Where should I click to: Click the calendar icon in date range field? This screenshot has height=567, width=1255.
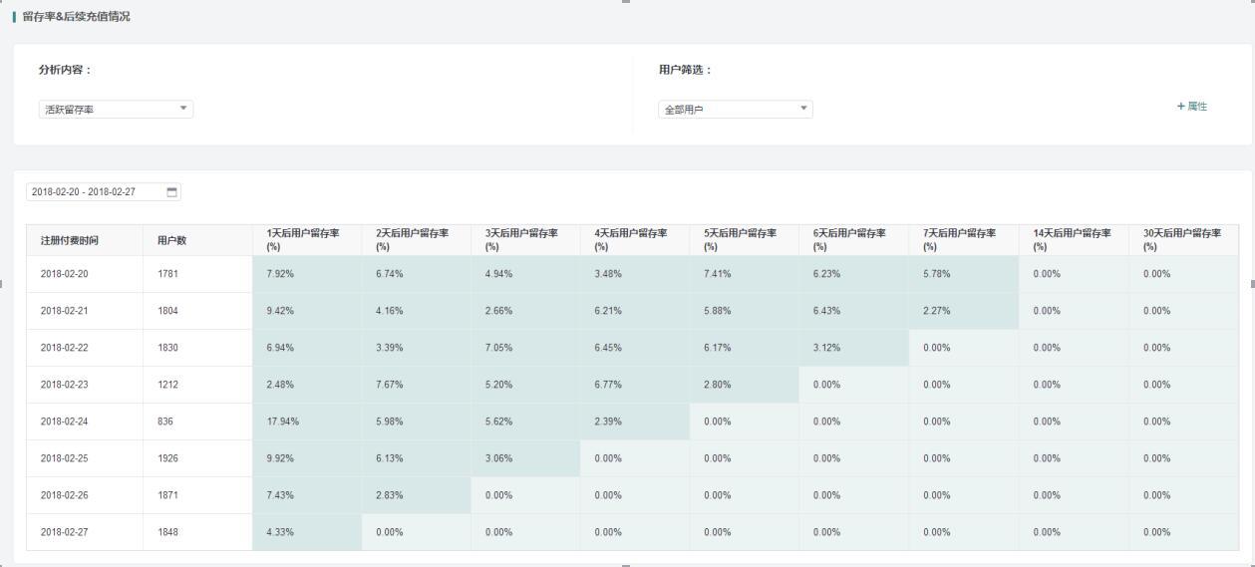(x=171, y=192)
